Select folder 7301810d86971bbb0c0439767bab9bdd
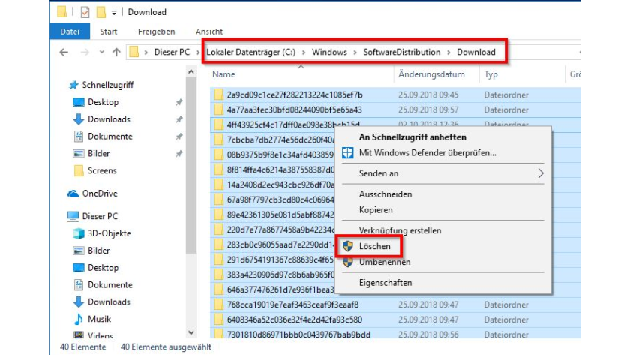The image size is (630, 355). point(298,335)
